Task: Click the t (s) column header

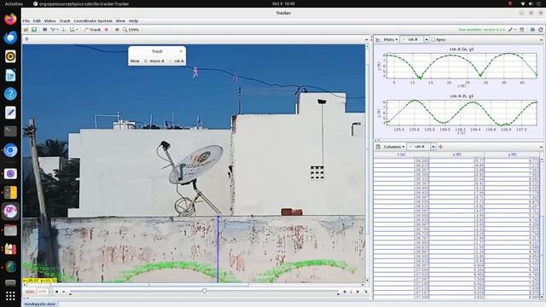Action: 401,154
